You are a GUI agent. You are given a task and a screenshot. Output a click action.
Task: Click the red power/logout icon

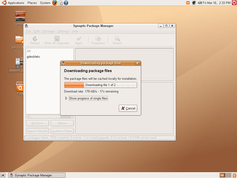click(x=234, y=3)
